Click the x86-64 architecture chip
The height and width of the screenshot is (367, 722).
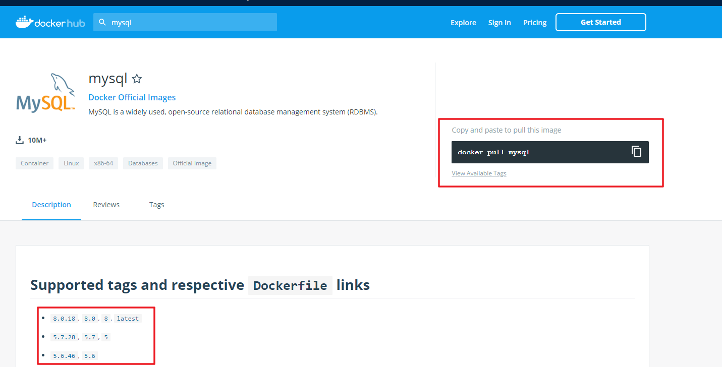point(103,163)
